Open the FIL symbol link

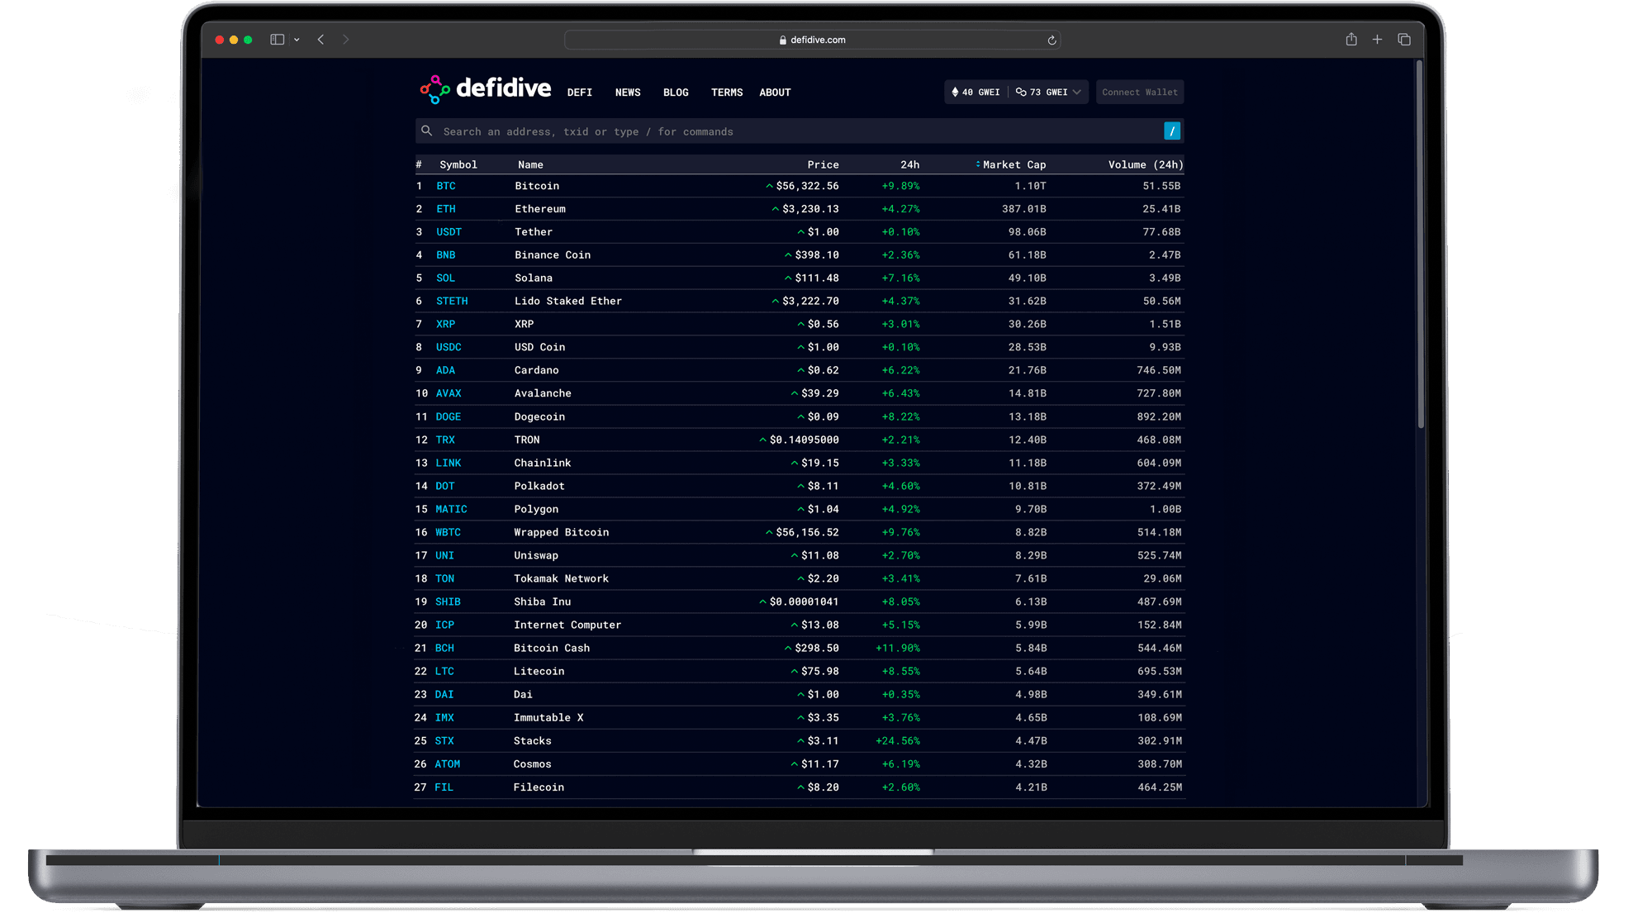[x=444, y=787]
